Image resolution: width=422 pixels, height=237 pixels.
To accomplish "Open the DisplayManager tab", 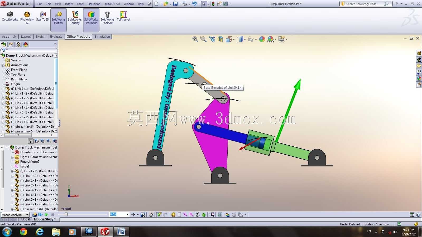I will [x=26, y=44].
